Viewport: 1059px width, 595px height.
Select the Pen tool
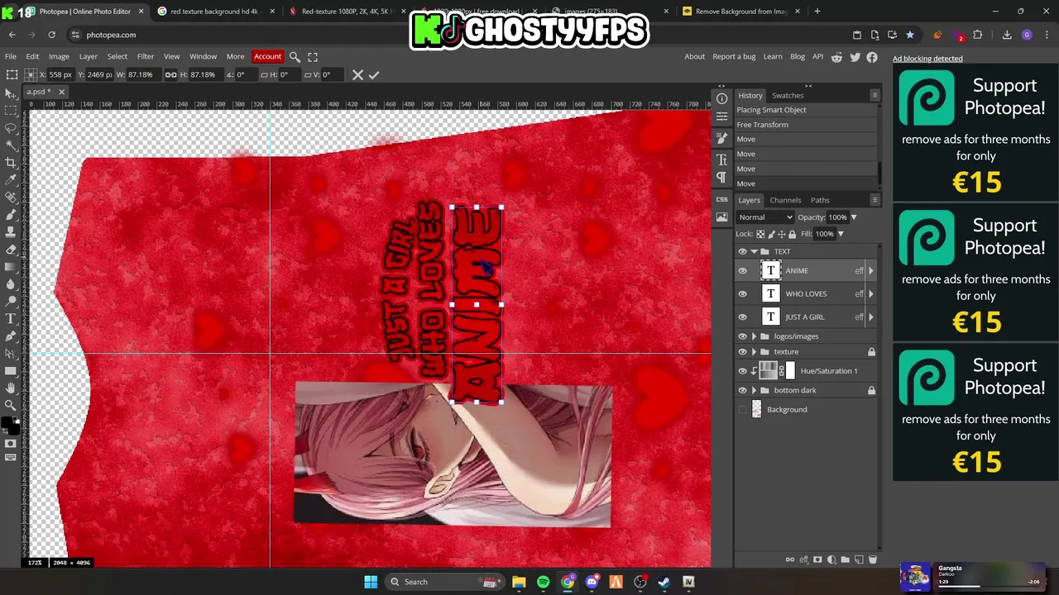[11, 336]
